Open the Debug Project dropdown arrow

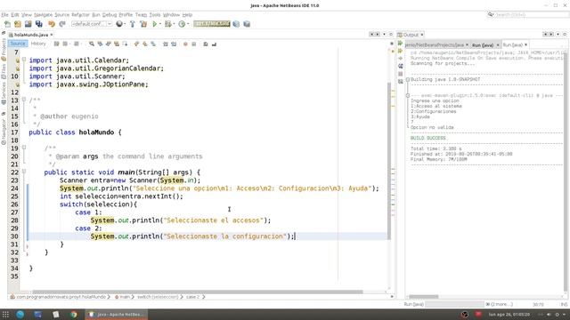click(x=174, y=24)
